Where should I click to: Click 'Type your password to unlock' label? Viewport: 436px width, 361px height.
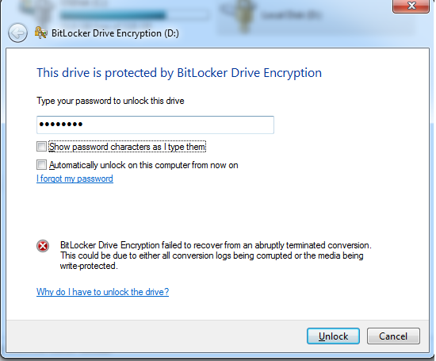coord(110,101)
